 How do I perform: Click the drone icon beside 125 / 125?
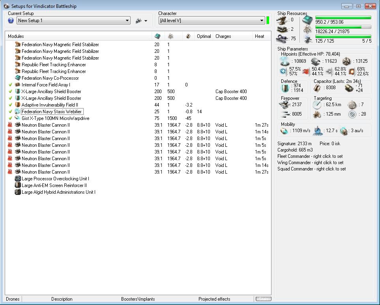pos(307,39)
